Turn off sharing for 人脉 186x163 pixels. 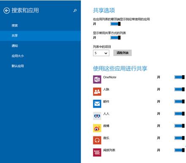[x=179, y=89]
